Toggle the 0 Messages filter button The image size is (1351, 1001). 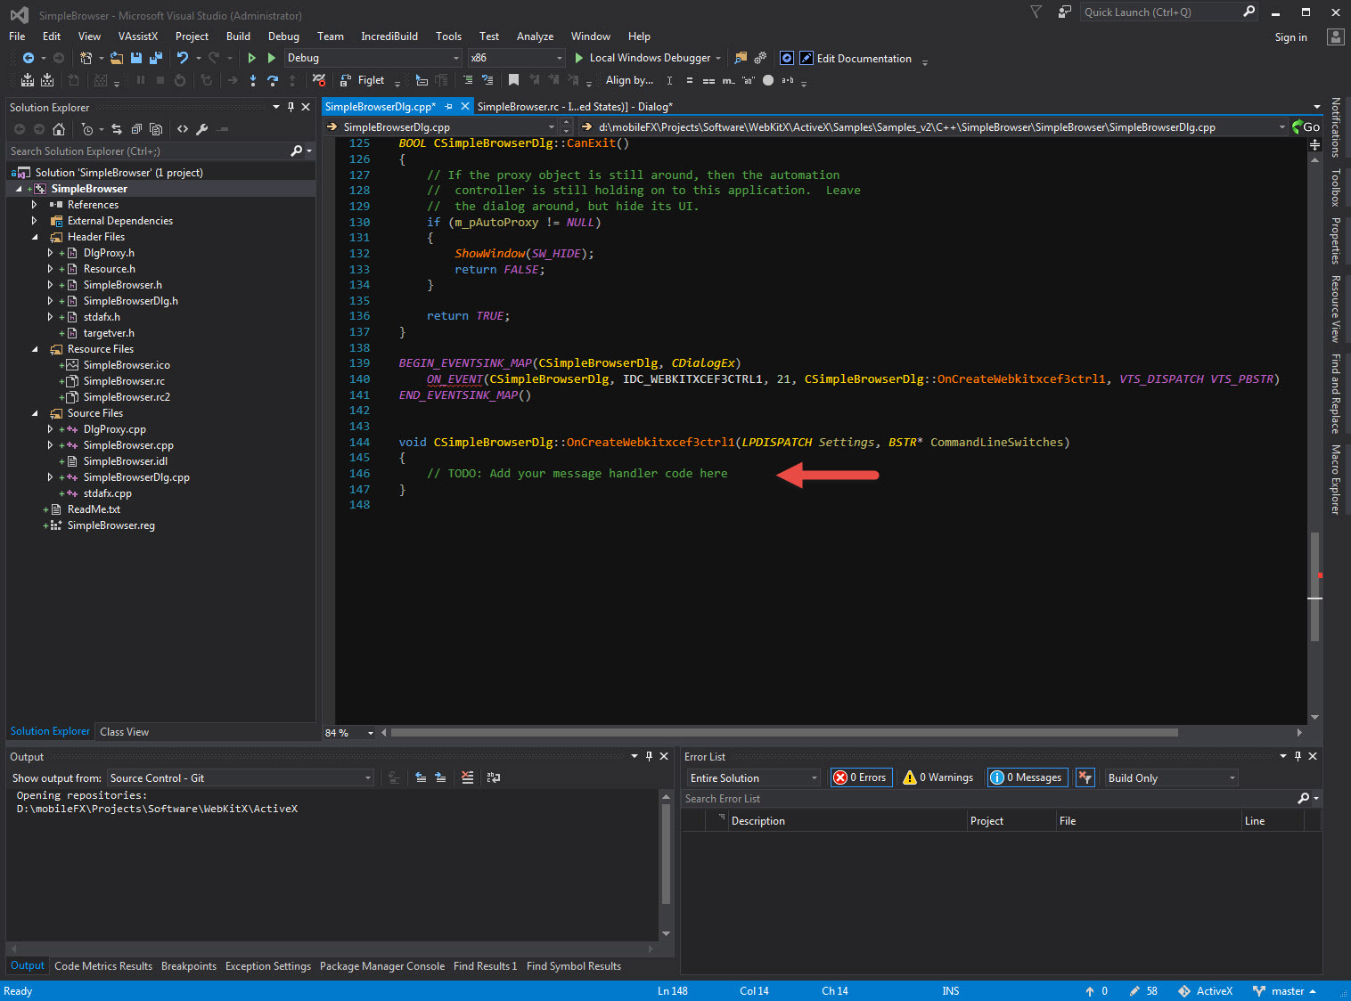pos(1028,777)
